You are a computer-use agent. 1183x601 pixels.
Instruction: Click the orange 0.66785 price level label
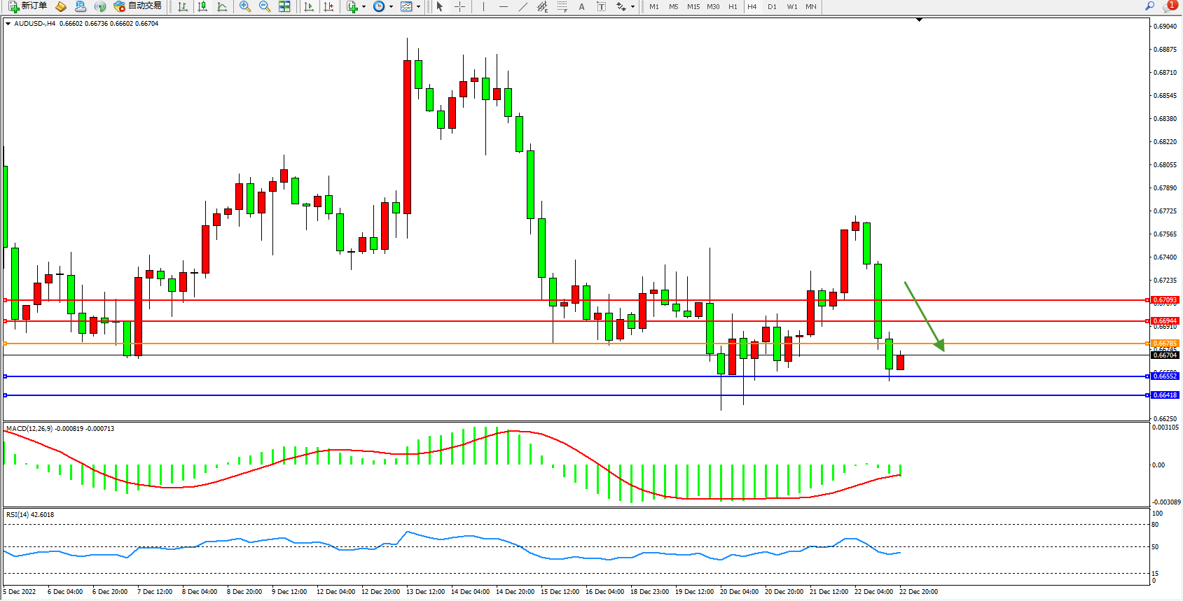1165,344
